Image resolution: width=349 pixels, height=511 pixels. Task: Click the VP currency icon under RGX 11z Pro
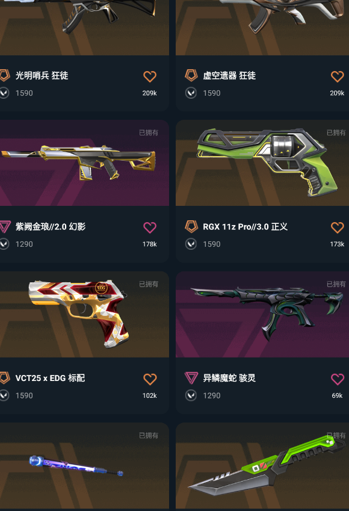191,244
